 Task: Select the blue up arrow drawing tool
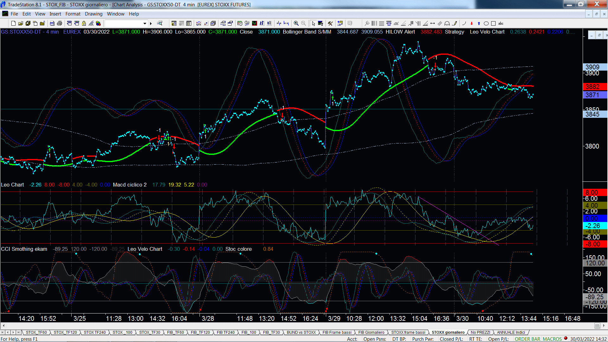point(479,23)
